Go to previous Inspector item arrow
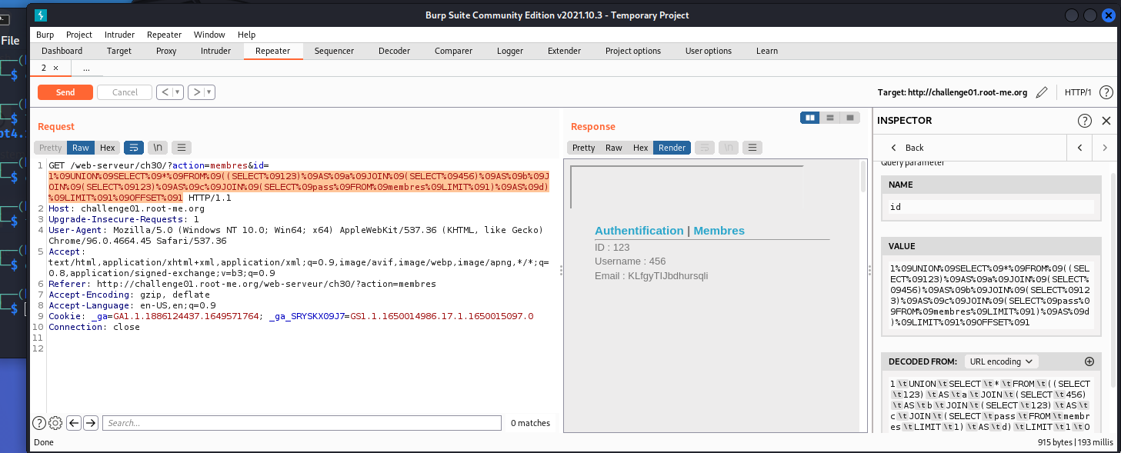1121x453 pixels. (x=1080, y=148)
